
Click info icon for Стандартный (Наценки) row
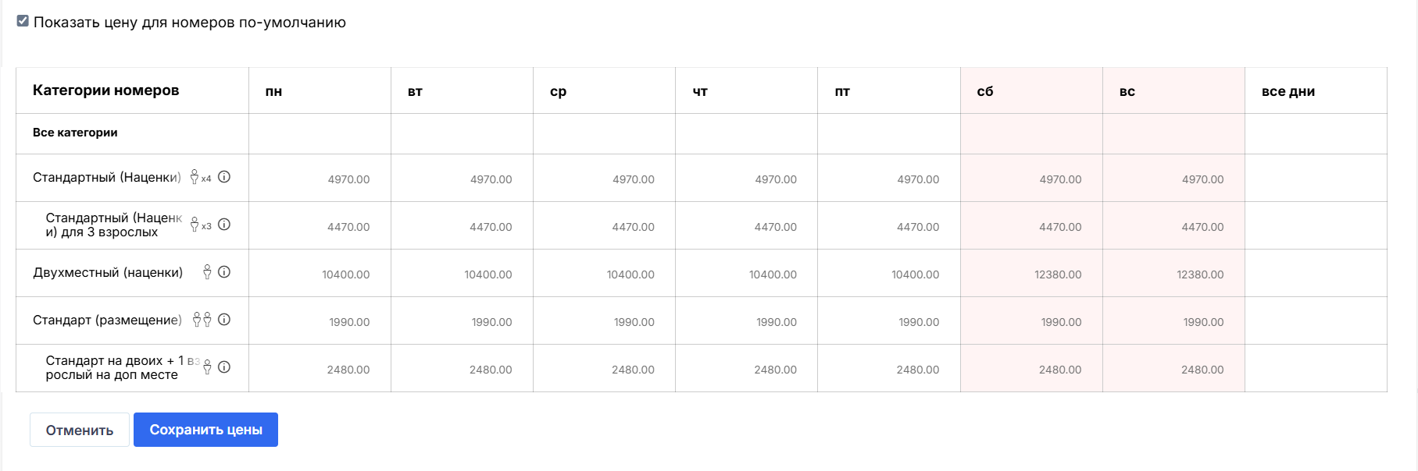coord(224,177)
